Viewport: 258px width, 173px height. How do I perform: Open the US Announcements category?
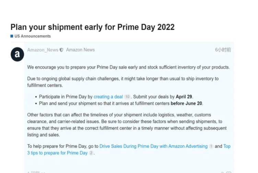tap(33, 36)
